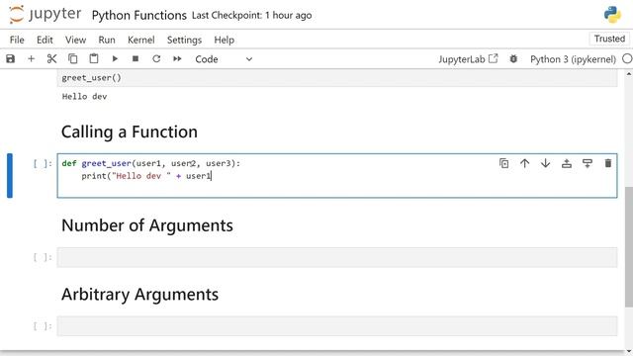The height and width of the screenshot is (356, 633).
Task: Copy the selected cell in the toolbar
Action: tap(72, 59)
